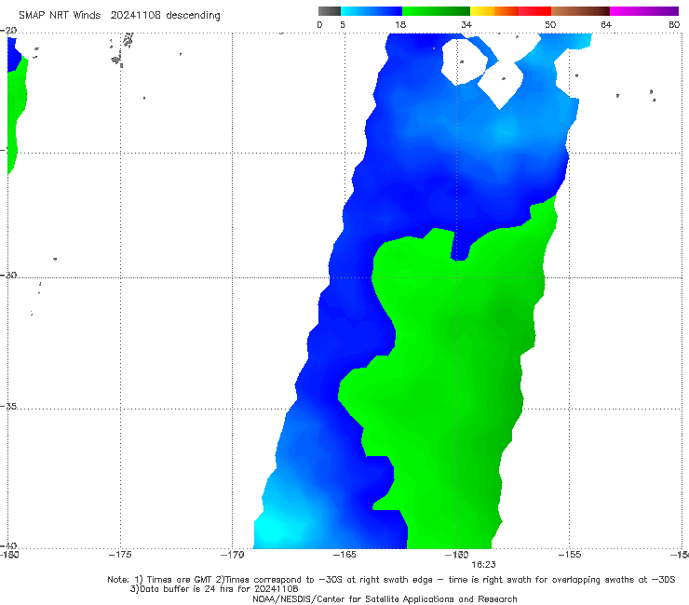
Task: Click the colorbar label '50'
Action: (x=550, y=24)
